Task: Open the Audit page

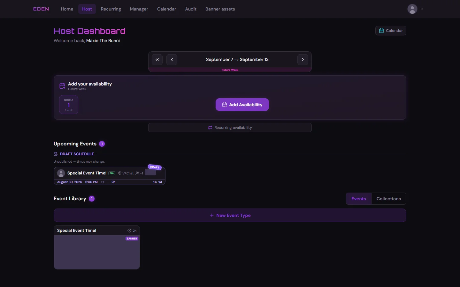Action: point(191,9)
